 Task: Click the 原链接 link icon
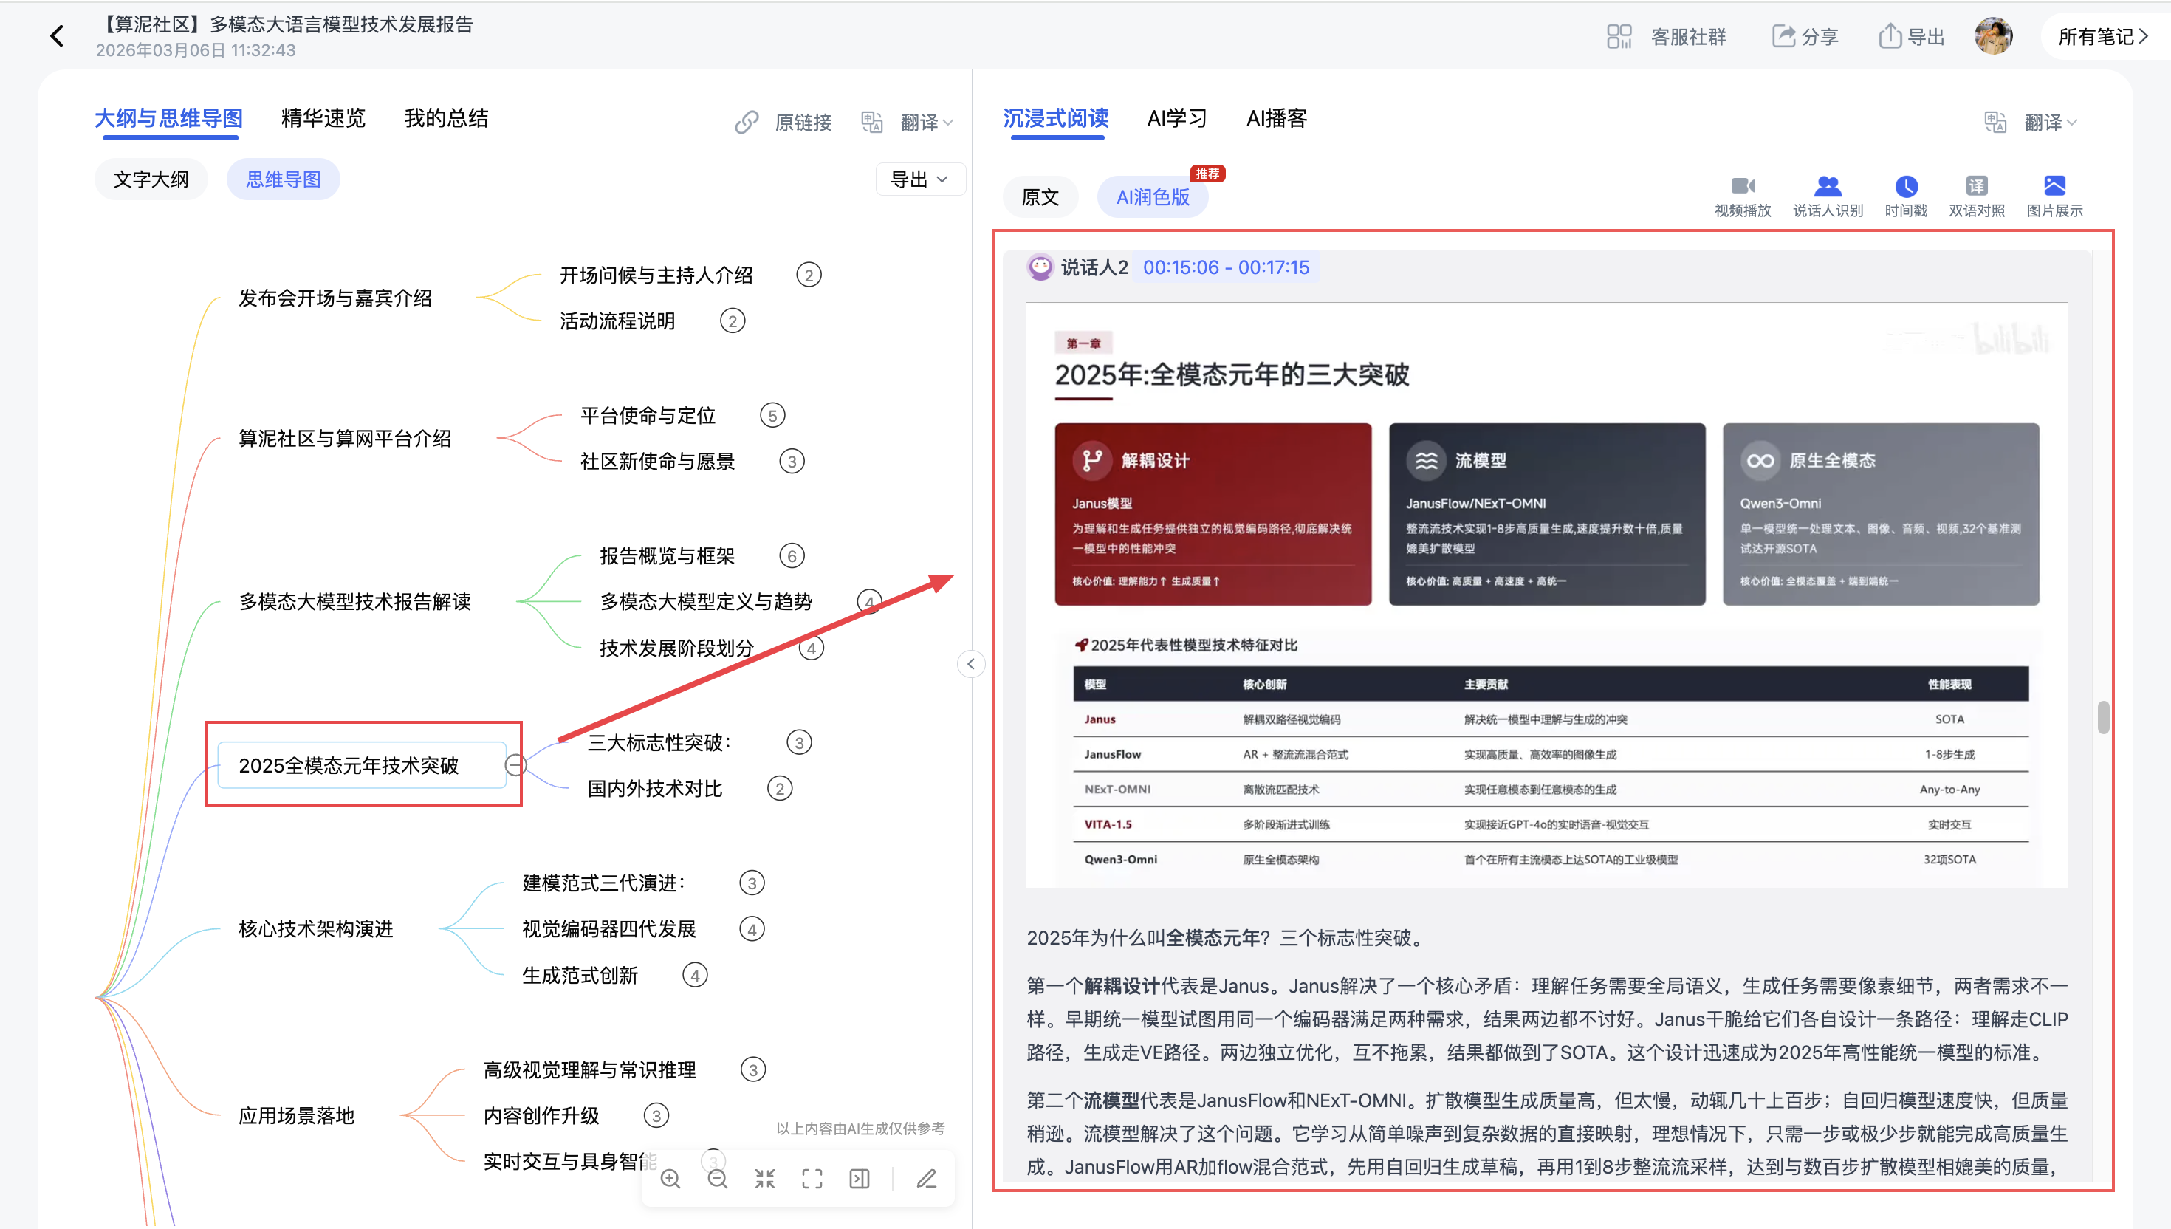747,123
